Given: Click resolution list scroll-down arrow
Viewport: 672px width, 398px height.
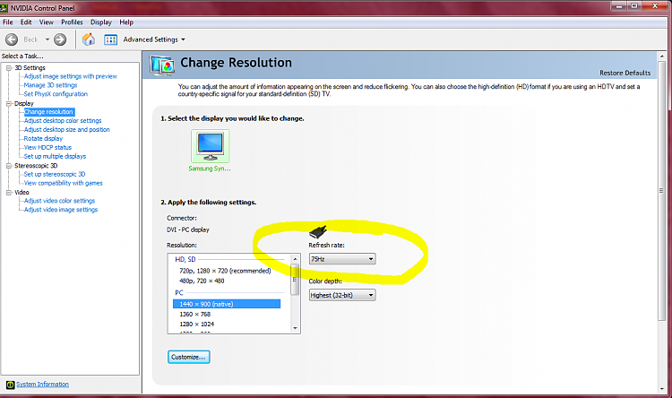Looking at the screenshot, I should point(295,328).
